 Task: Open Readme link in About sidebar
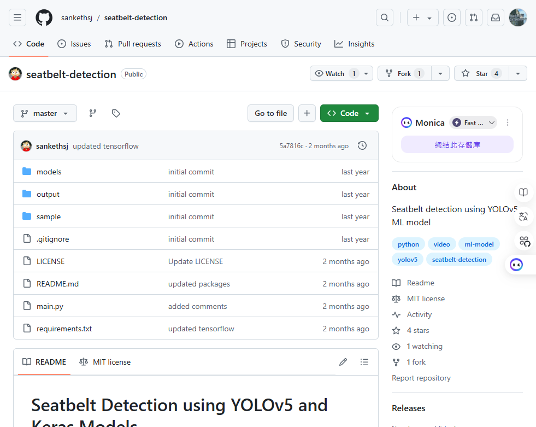tap(413, 283)
